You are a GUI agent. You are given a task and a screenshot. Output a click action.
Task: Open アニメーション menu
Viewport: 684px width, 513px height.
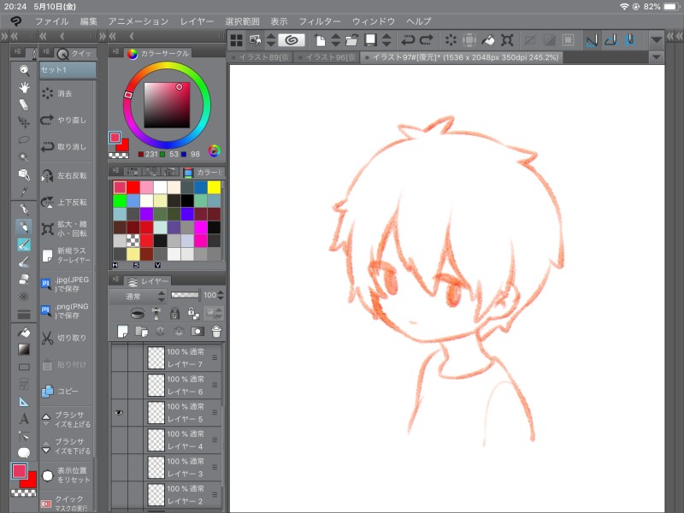pos(139,21)
